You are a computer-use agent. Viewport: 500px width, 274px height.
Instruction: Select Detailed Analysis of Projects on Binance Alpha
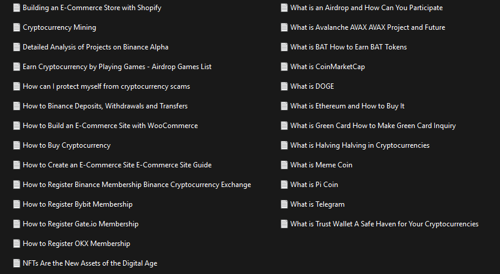click(x=96, y=47)
